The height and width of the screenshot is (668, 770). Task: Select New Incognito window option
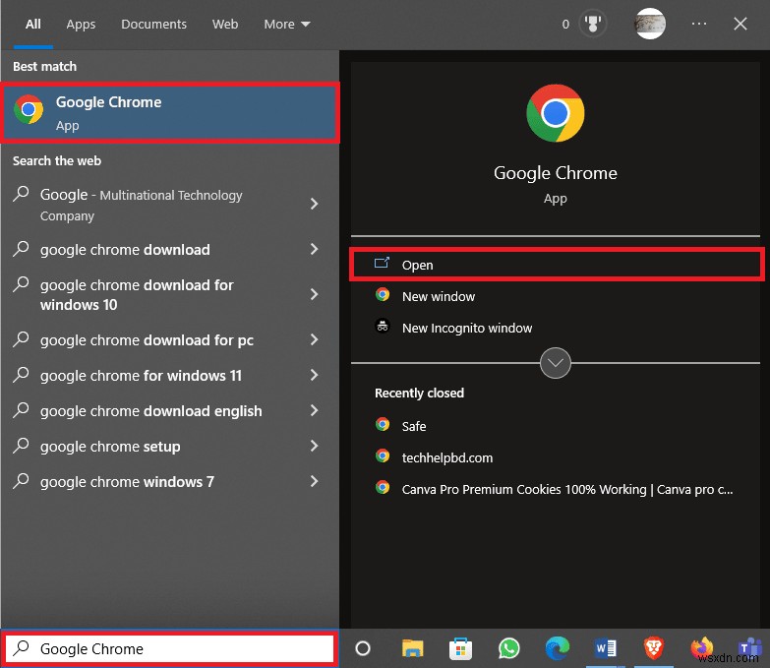point(466,329)
